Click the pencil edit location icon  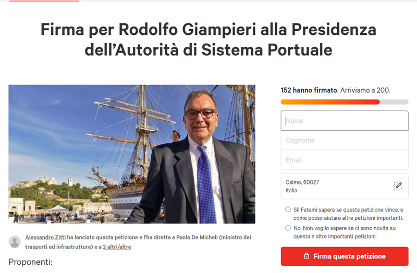tap(398, 186)
